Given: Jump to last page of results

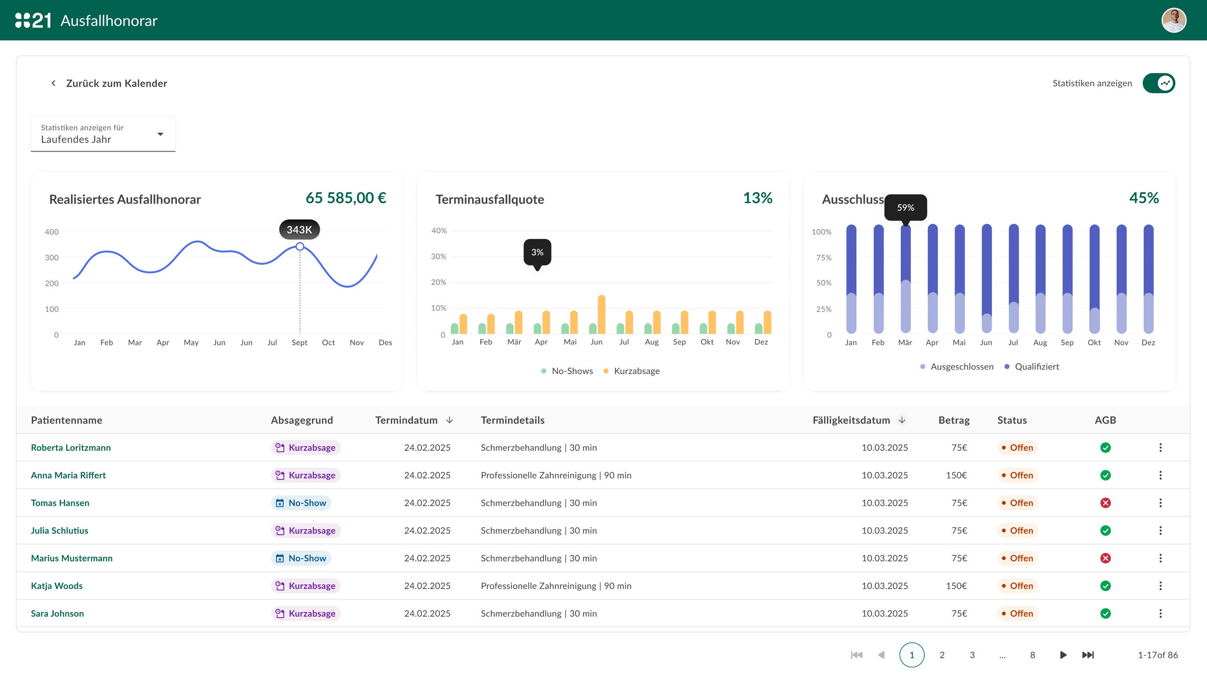Looking at the screenshot, I should (1088, 655).
